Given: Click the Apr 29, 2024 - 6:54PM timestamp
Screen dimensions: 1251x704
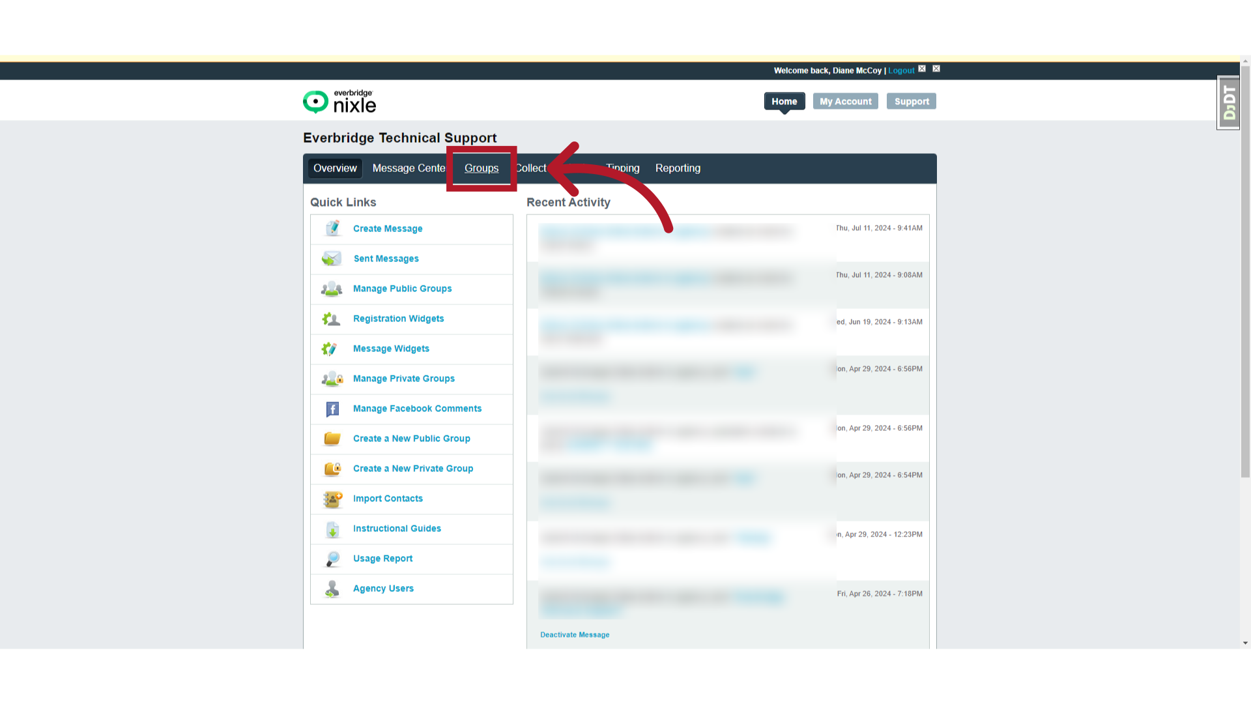Looking at the screenshot, I should point(880,475).
